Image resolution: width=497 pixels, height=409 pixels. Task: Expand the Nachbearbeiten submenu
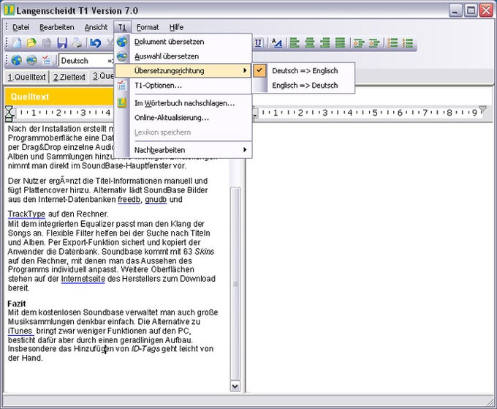pyautogui.click(x=183, y=150)
